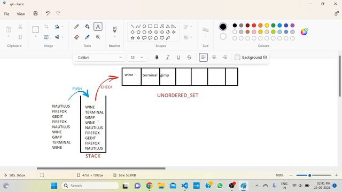Select the Pencil tool
Image resolution: width=342 pixels, height=192 pixels.
[76, 27]
